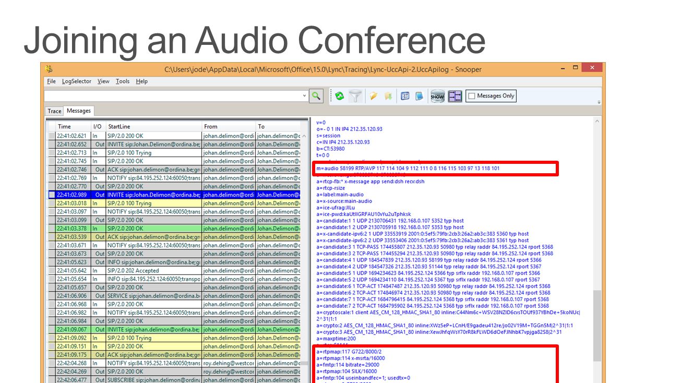Click the bookmark flag icon in the toolbar

[388, 96]
